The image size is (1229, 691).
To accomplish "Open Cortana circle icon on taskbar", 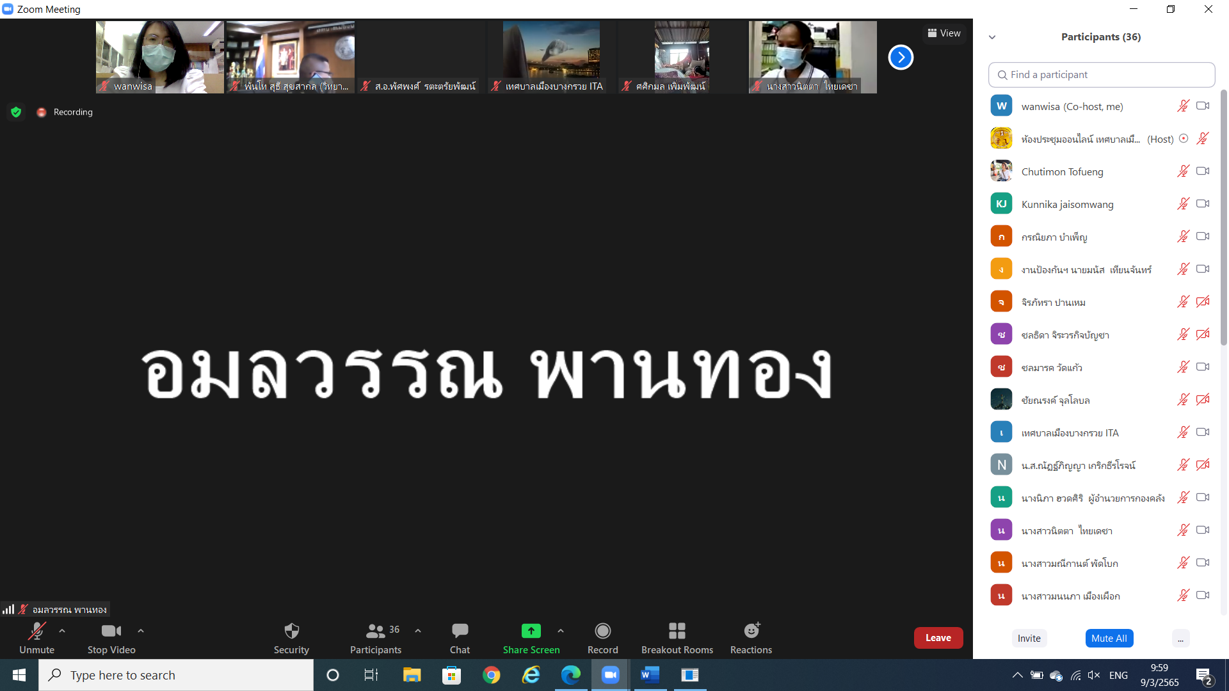I will coord(333,675).
